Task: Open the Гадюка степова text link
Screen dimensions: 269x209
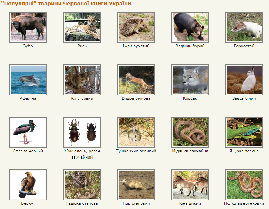Action: click(82, 204)
